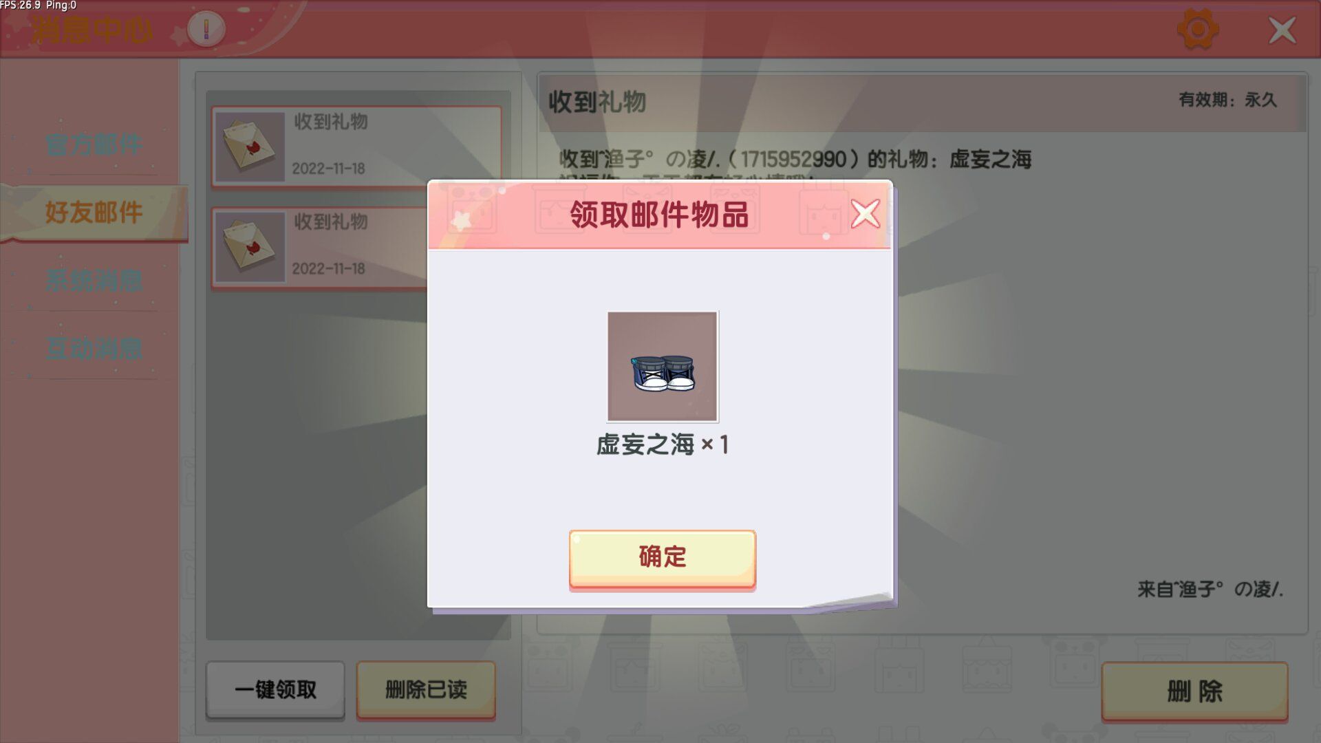Click the 一键领取 button
This screenshot has width=1321, height=743.
275,690
